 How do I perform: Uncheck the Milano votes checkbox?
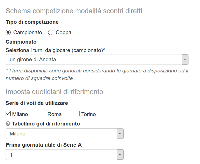pyautogui.click(x=8, y=114)
